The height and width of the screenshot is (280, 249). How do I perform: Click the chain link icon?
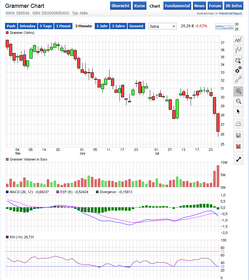pos(238,79)
